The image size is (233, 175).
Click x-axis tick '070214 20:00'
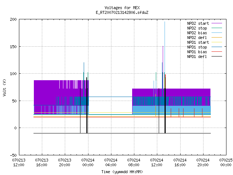(x=203, y=163)
